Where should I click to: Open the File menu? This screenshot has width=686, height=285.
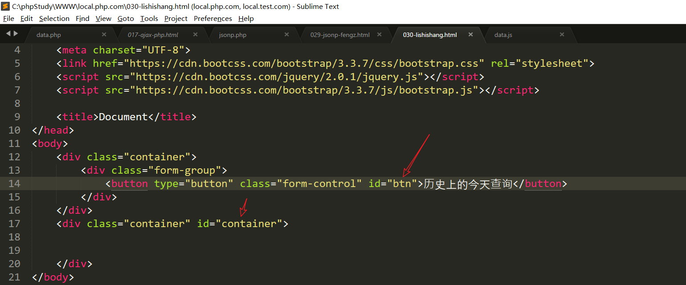[8, 19]
